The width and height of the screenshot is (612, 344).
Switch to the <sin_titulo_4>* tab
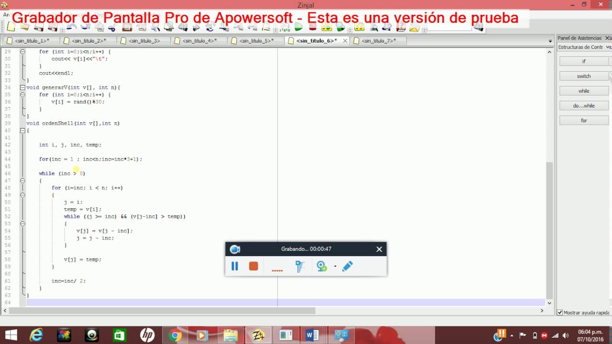coord(199,41)
